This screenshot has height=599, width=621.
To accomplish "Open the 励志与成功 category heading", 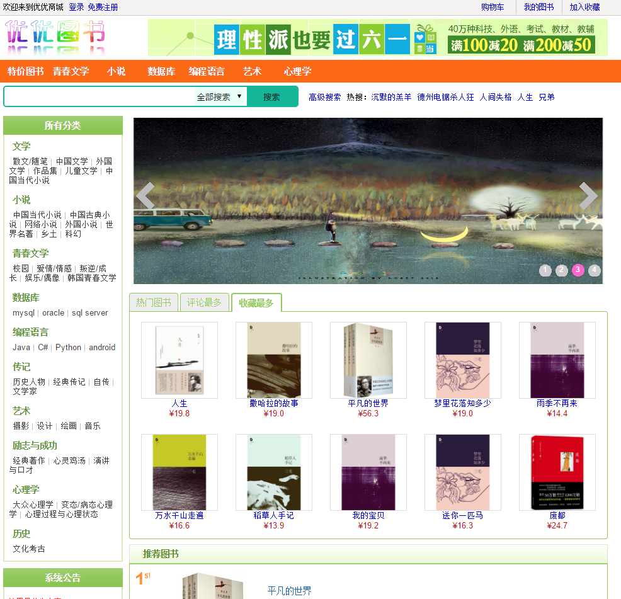I will tap(35, 445).
